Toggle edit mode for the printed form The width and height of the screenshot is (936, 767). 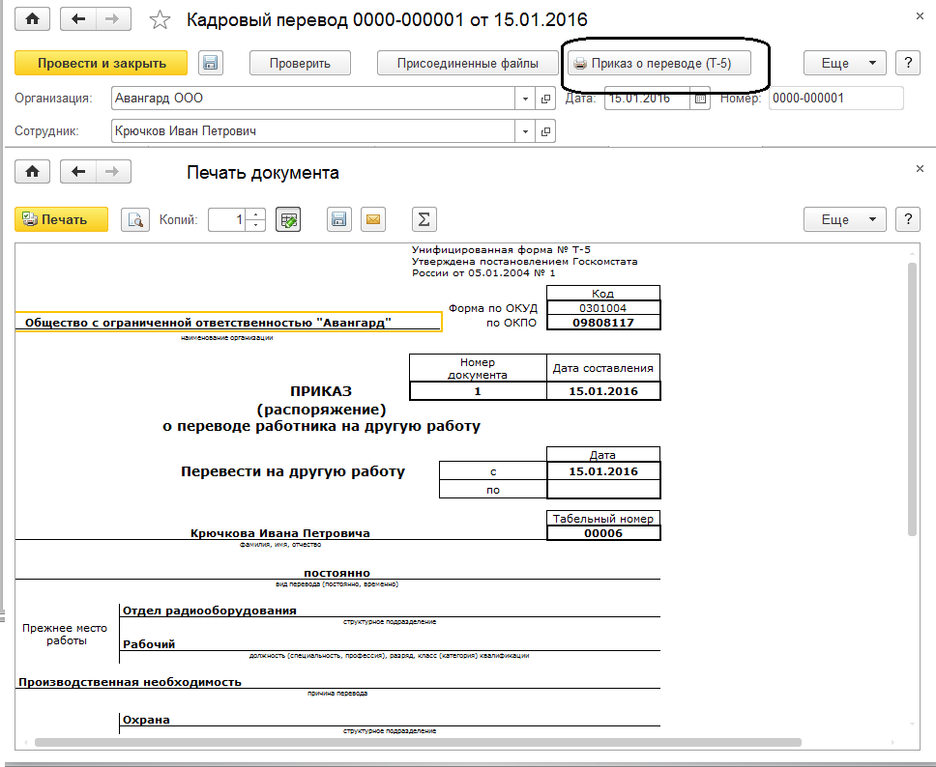click(287, 219)
